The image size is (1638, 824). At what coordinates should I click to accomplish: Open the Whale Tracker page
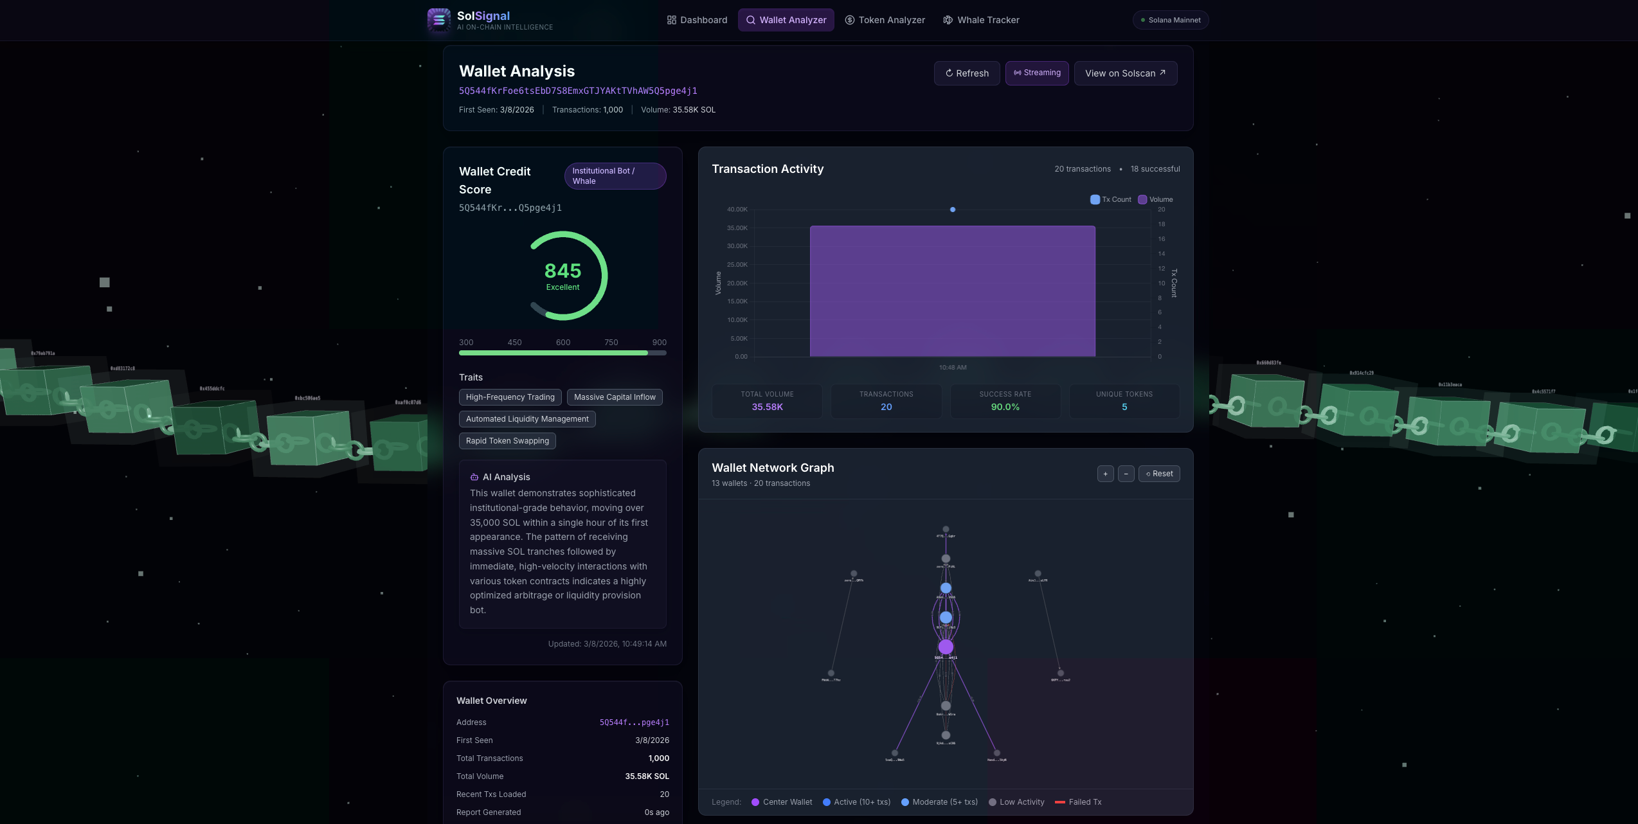click(981, 20)
